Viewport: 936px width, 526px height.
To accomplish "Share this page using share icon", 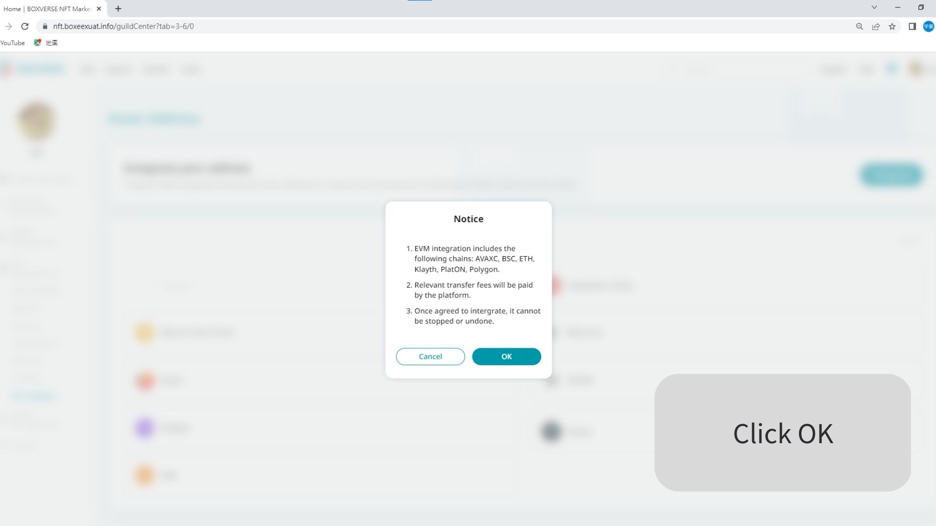I will (876, 26).
